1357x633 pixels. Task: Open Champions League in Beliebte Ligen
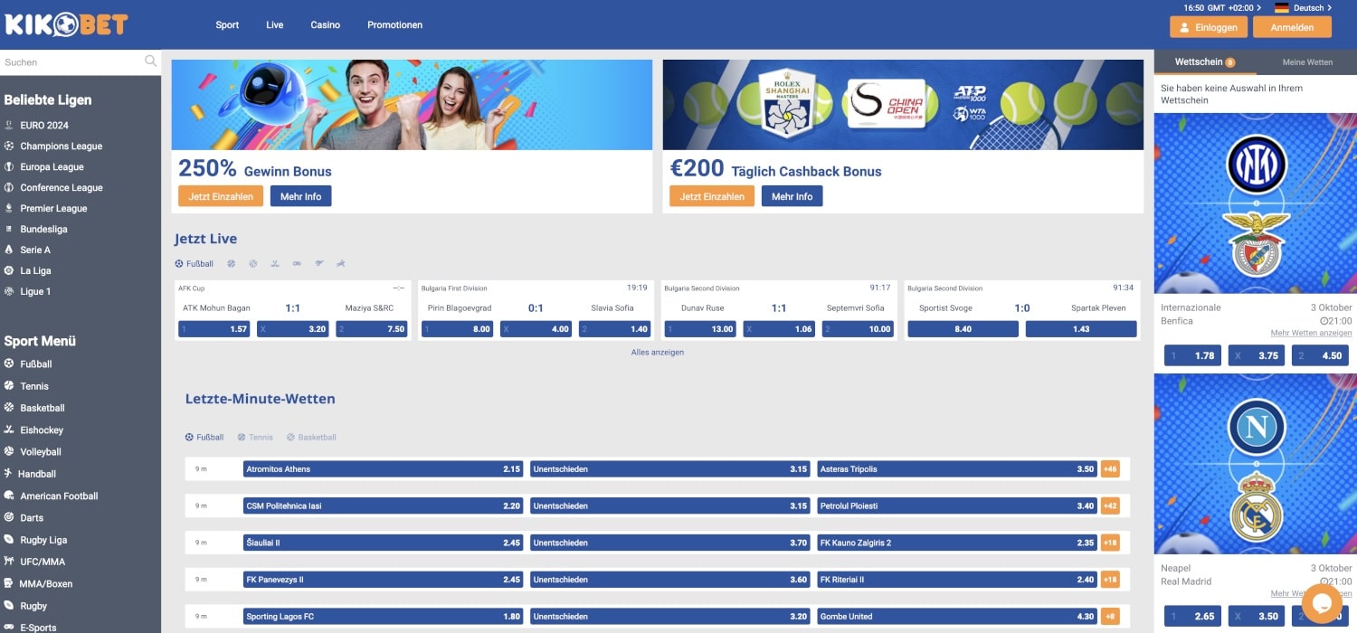point(62,146)
